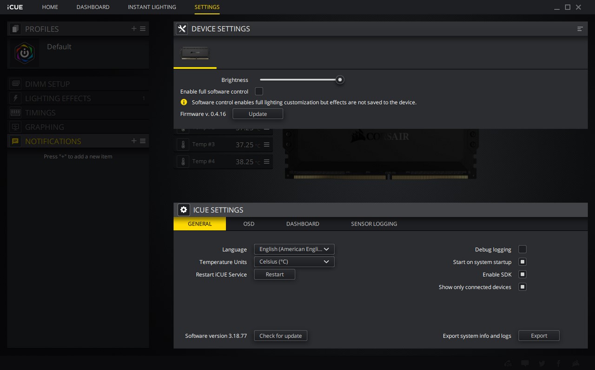
Task: Click the iCUE logo
Action: tap(15, 7)
